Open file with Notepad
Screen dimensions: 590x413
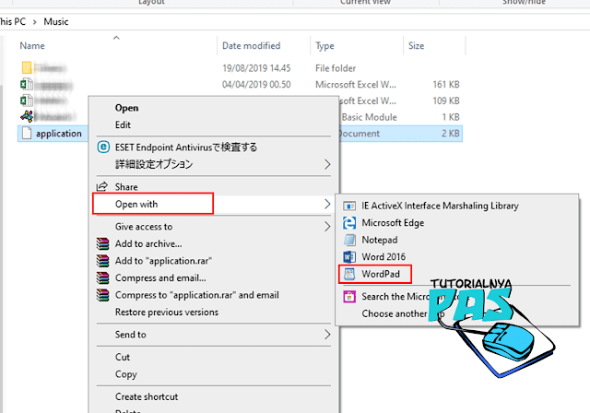(x=379, y=240)
